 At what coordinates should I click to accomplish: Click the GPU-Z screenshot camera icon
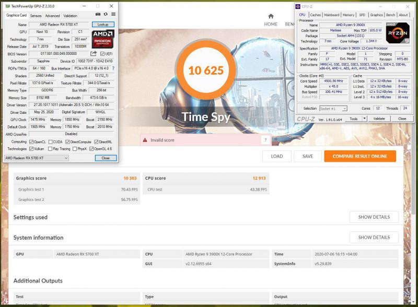tap(98, 15)
